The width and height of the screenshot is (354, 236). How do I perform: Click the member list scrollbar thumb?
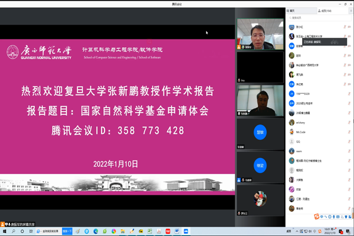(353, 214)
